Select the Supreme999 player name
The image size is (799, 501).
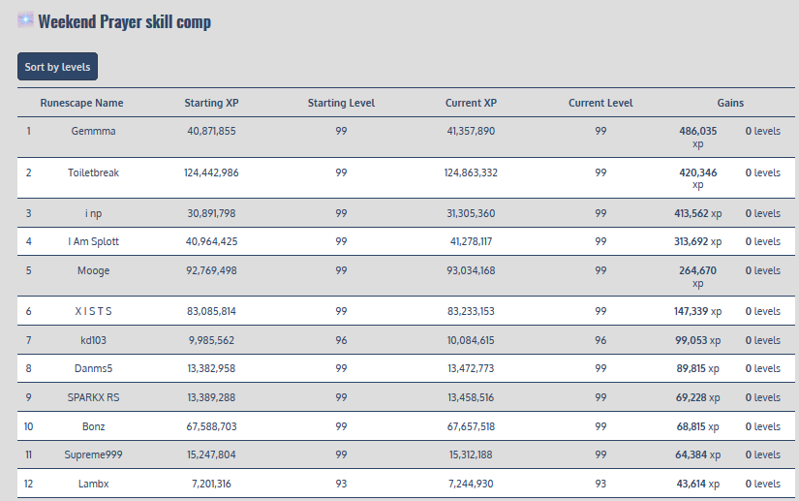(93, 454)
